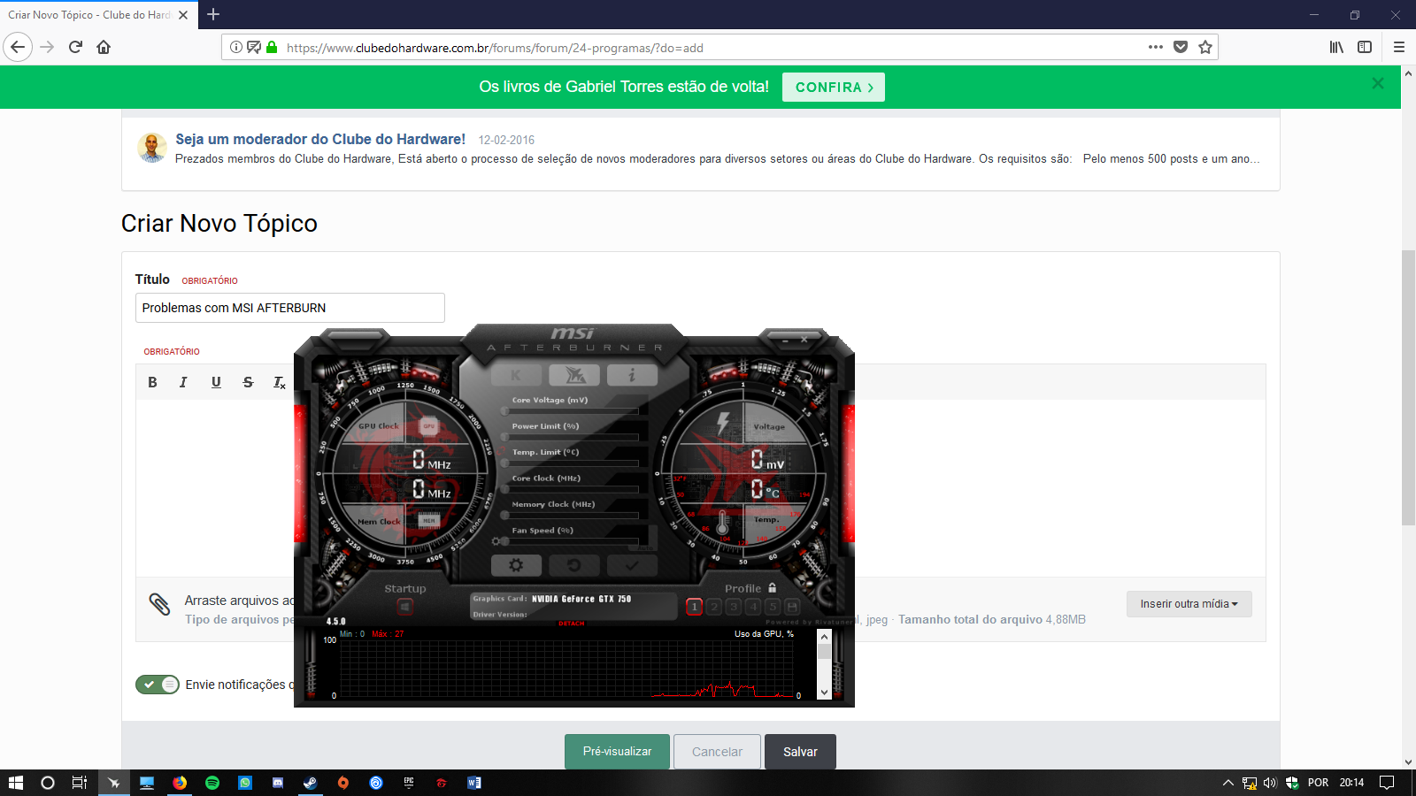The width and height of the screenshot is (1416, 796).
Task: Go back in the browser
Action: click(18, 47)
